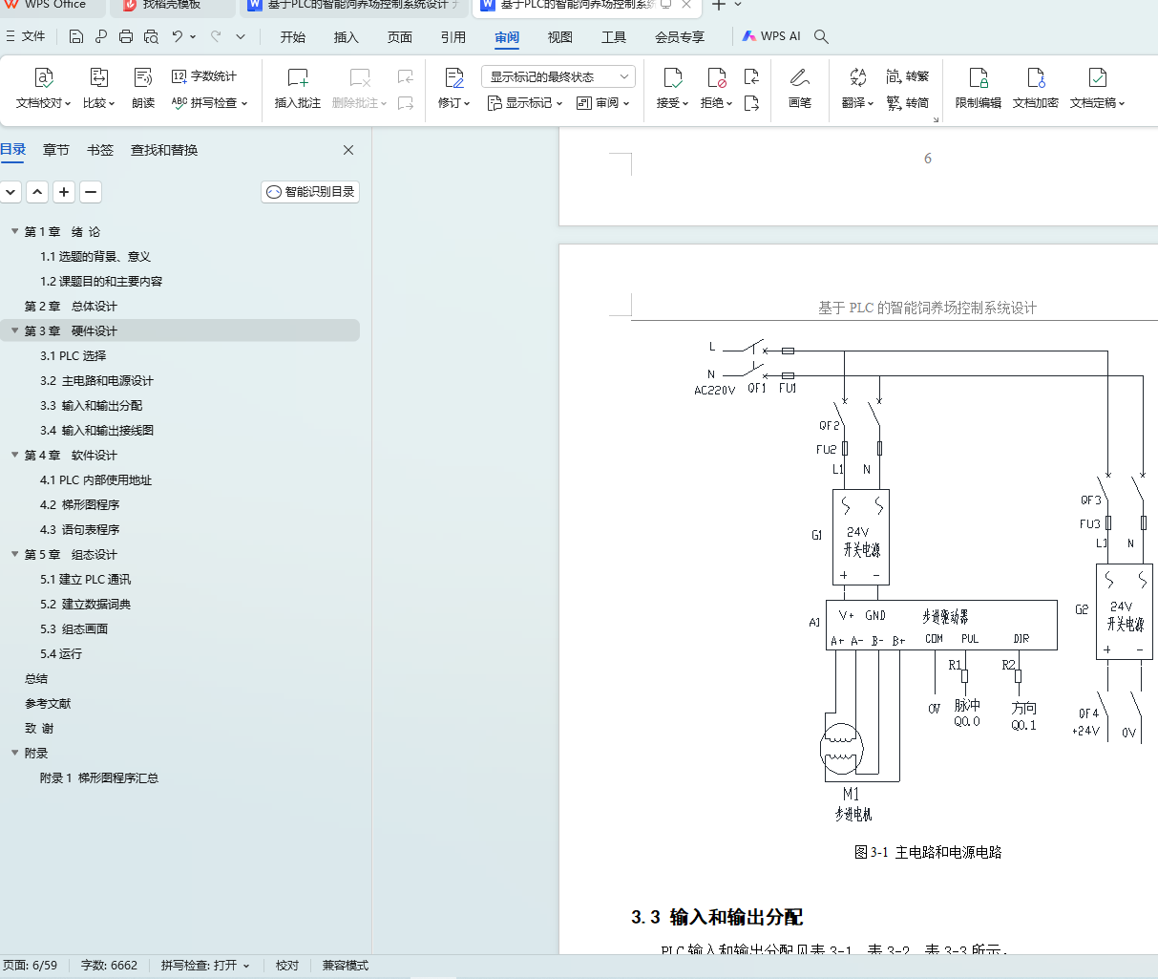Click the up-arrow button in outline toolbar
This screenshot has height=979, width=1158.
pyautogui.click(x=37, y=192)
